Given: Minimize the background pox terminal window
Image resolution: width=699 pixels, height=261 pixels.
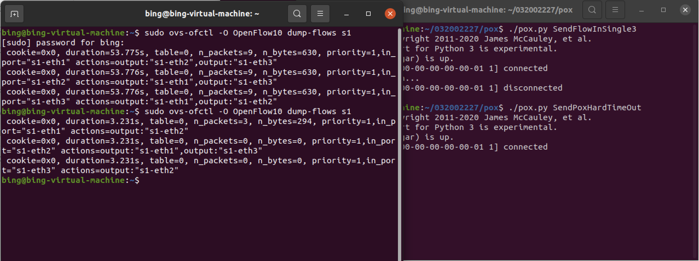Looking at the screenshot, I should click(x=641, y=10).
